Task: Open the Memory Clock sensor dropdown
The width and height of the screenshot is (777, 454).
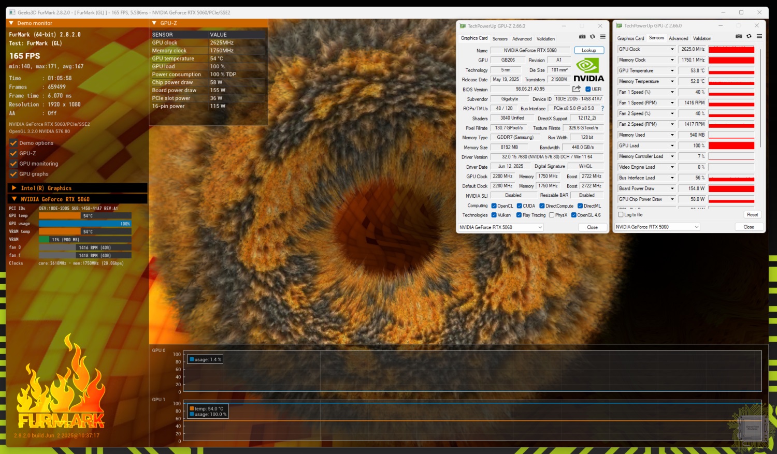Action: (672, 60)
